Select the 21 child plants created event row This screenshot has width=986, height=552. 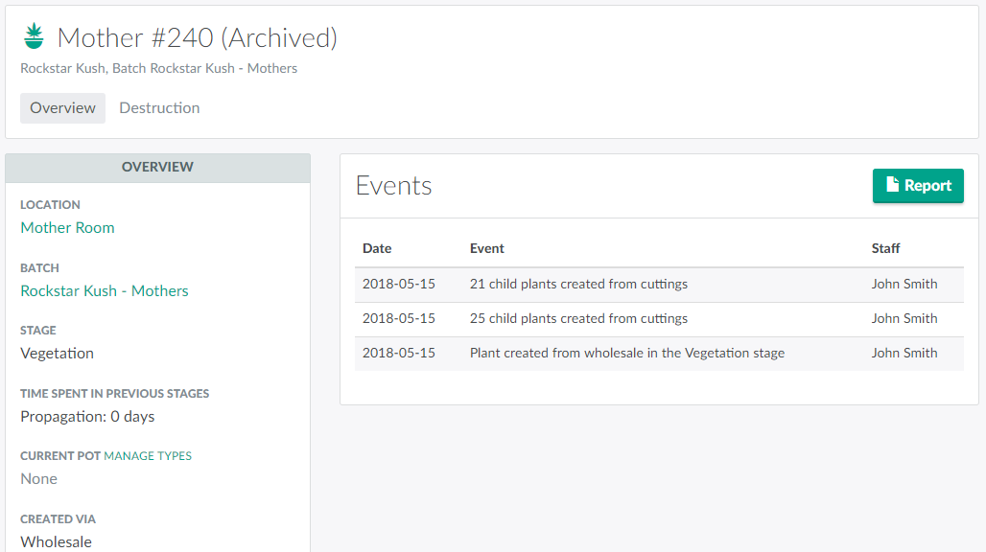point(578,284)
